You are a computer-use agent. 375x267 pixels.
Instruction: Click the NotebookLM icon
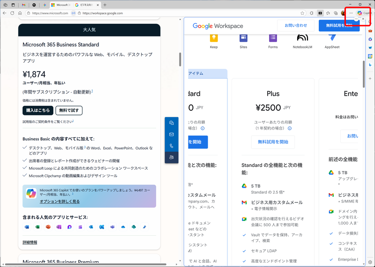point(302,38)
